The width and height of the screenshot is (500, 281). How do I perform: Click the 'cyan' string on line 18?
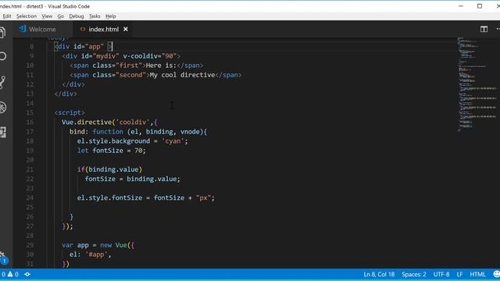(x=173, y=141)
